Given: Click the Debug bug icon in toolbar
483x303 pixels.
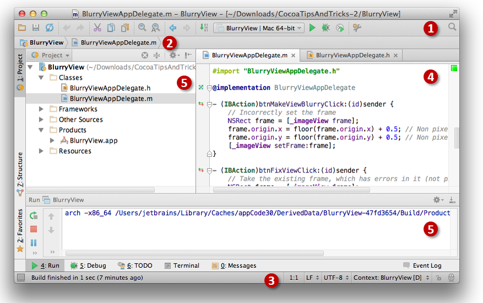Looking at the screenshot, I should (326, 28).
